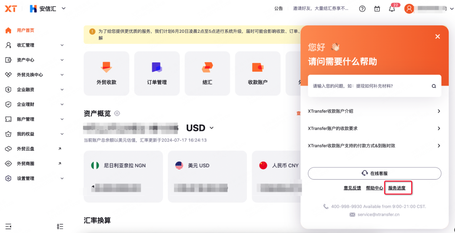This screenshot has width=455, height=233.
Task: Collapse the sidebar with bottom-left icon
Action: (8, 226)
